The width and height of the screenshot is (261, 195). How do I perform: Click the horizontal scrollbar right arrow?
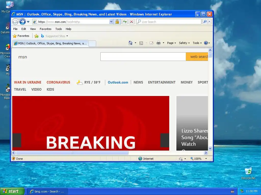pos(206,153)
